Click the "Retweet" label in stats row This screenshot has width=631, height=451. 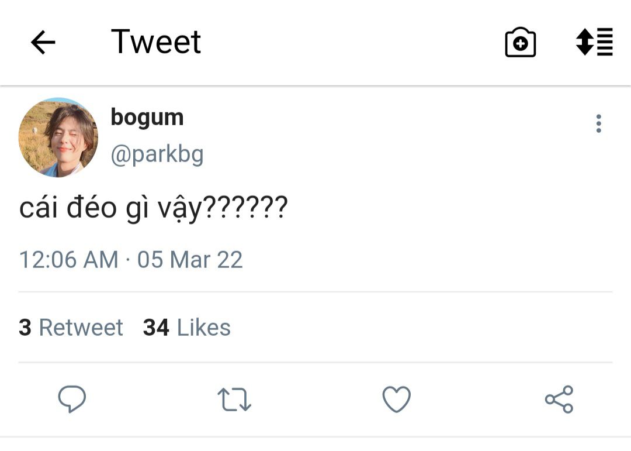click(x=81, y=328)
